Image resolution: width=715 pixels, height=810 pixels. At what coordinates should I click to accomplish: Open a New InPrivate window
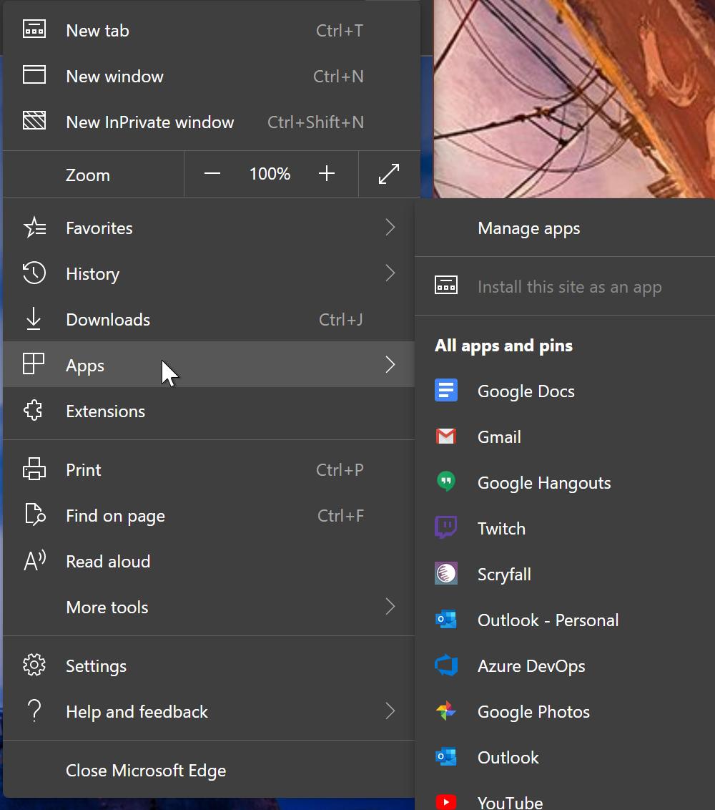coord(211,122)
